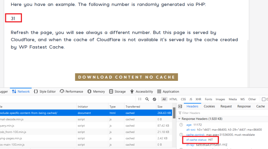
Task: Click the help icon next to cache-control header
Action: (x=181, y=134)
